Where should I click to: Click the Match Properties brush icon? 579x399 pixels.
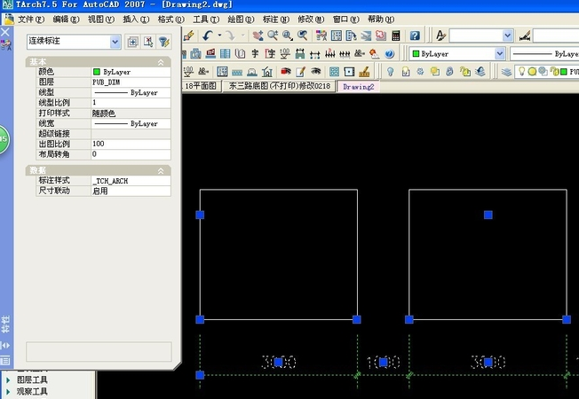coord(189,35)
